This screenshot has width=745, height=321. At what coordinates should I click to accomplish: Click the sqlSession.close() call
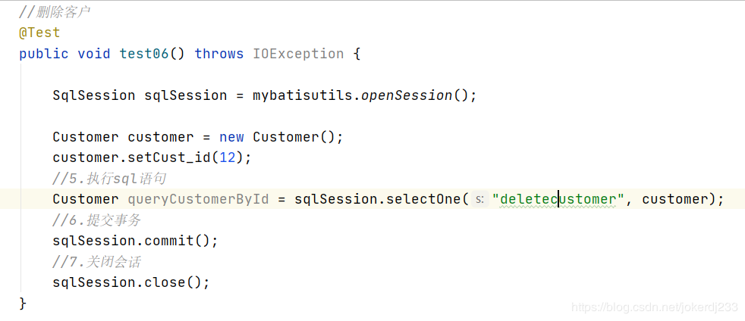point(131,282)
